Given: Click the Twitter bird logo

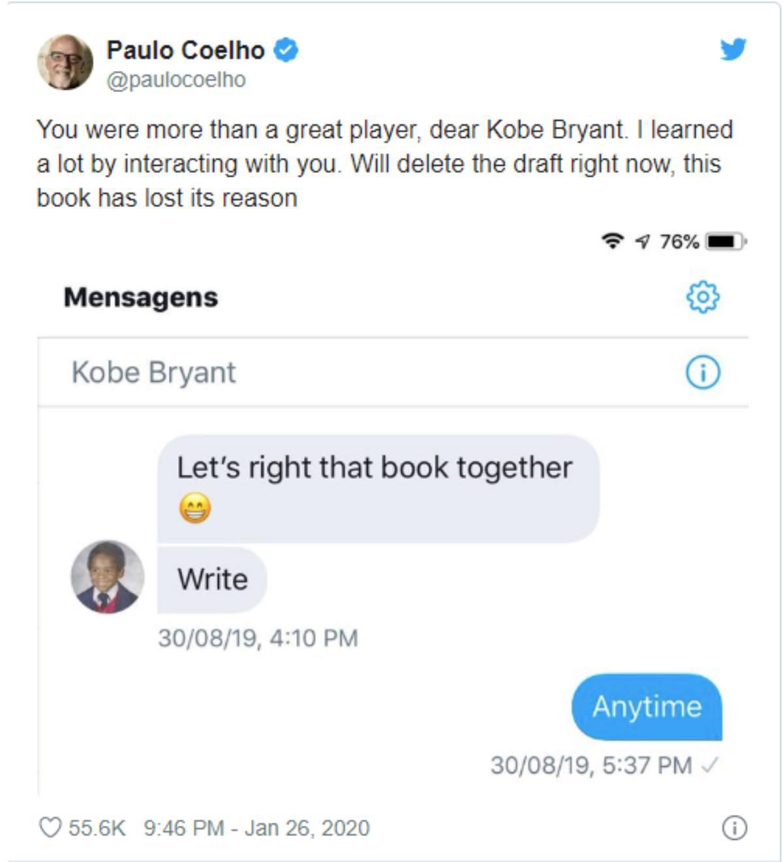Looking at the screenshot, I should (733, 50).
